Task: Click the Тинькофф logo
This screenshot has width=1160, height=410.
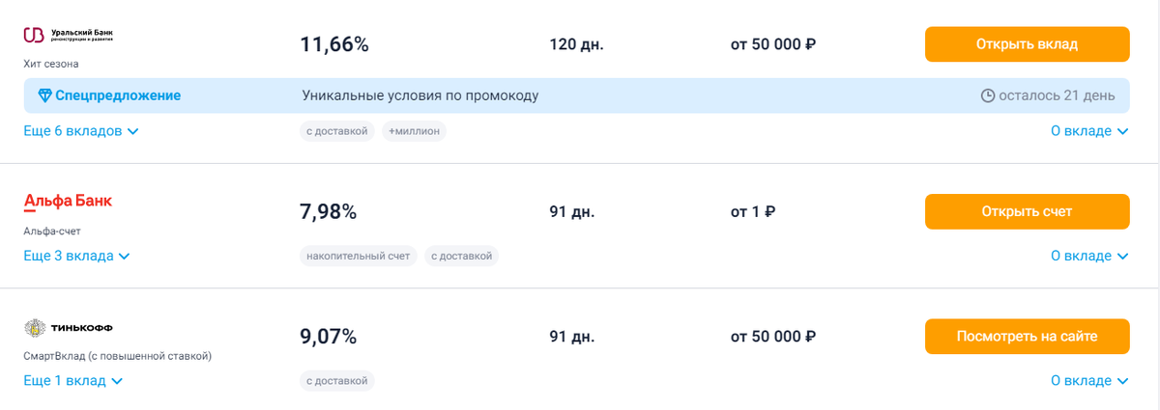Action: 69,328
